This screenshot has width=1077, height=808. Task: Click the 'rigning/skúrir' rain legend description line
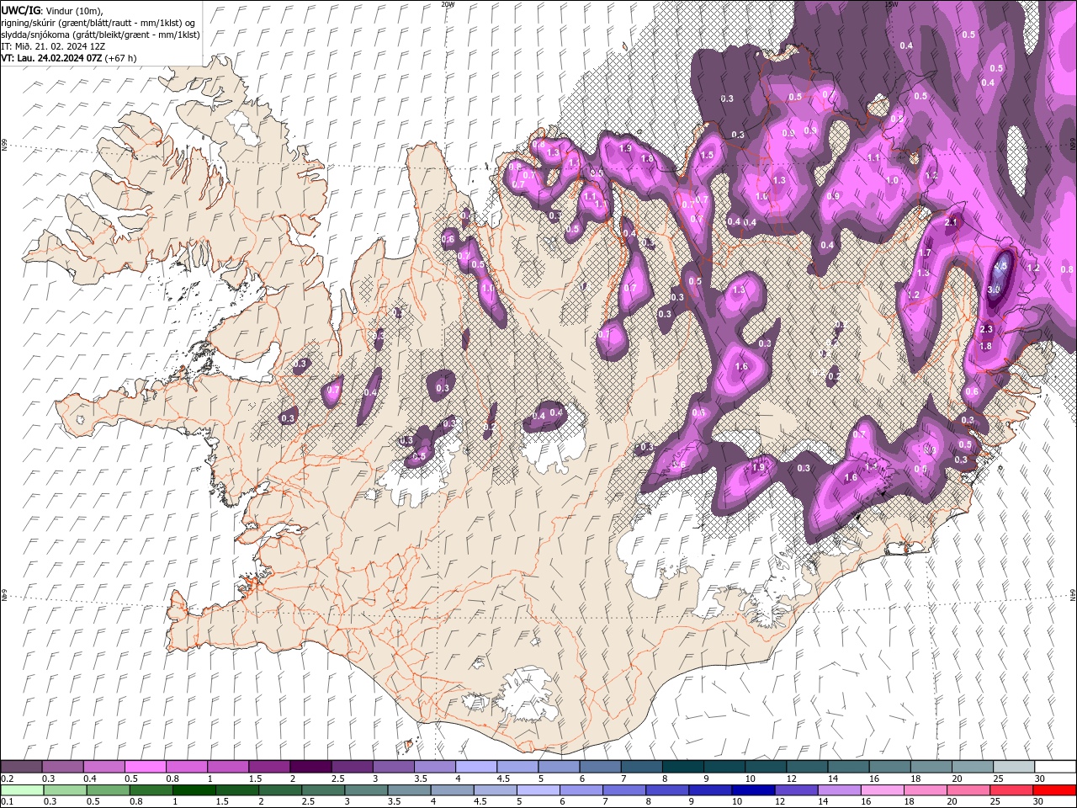[99, 23]
